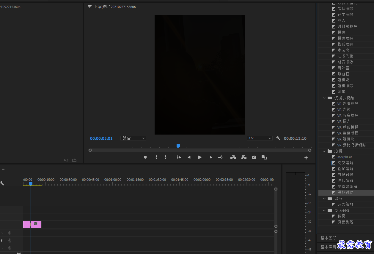
Task: Select the 翻页 transition
Action: pyautogui.click(x=341, y=216)
